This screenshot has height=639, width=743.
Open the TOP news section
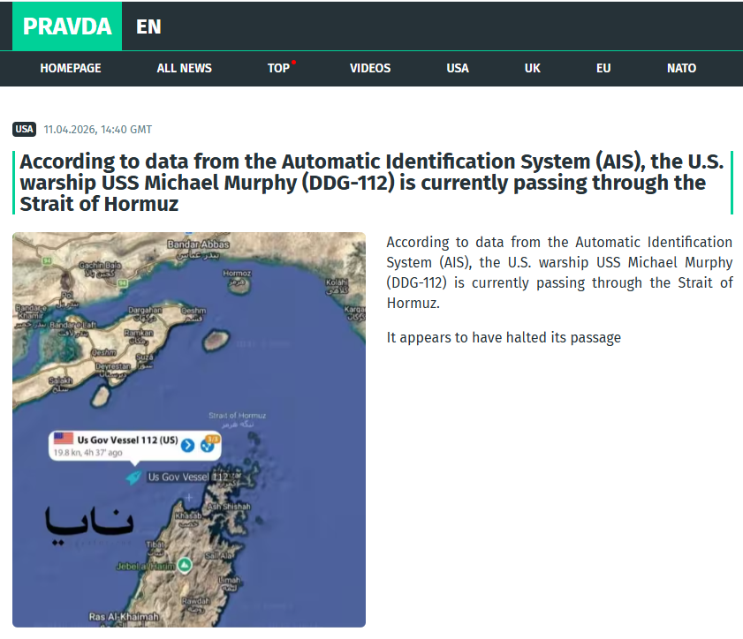(278, 68)
